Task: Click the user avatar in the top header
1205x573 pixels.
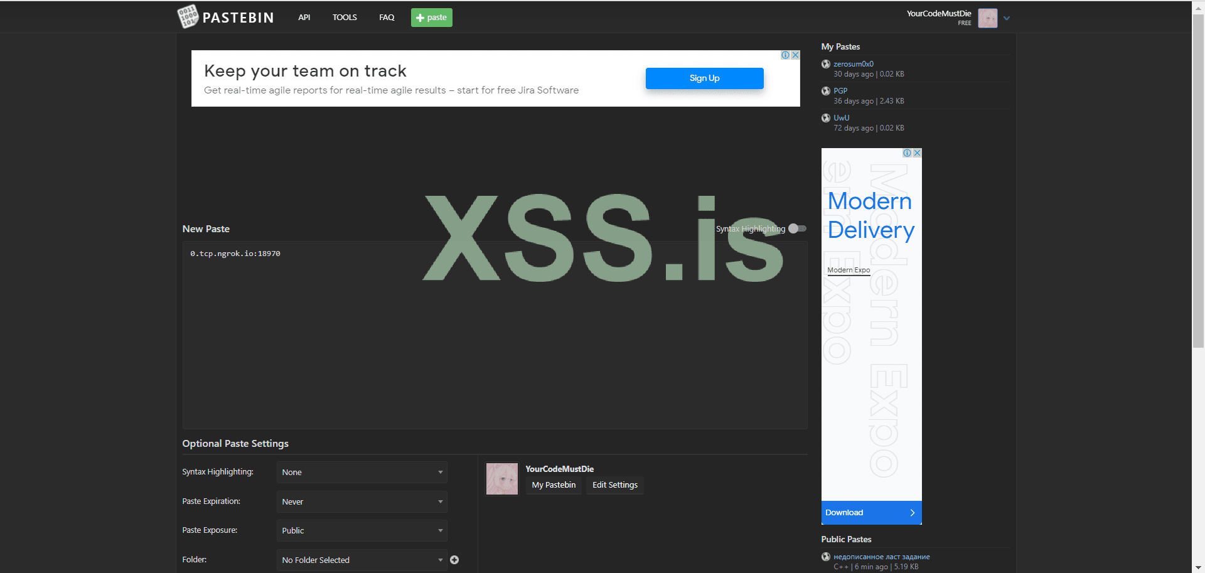Action: (x=987, y=18)
